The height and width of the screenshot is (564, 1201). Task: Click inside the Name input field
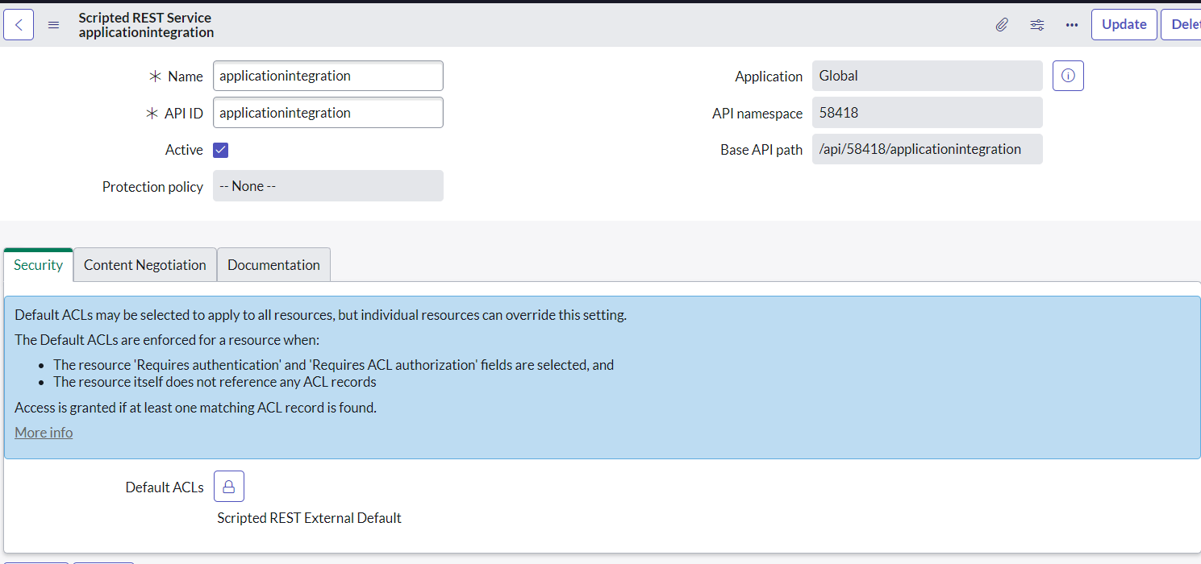(x=327, y=75)
